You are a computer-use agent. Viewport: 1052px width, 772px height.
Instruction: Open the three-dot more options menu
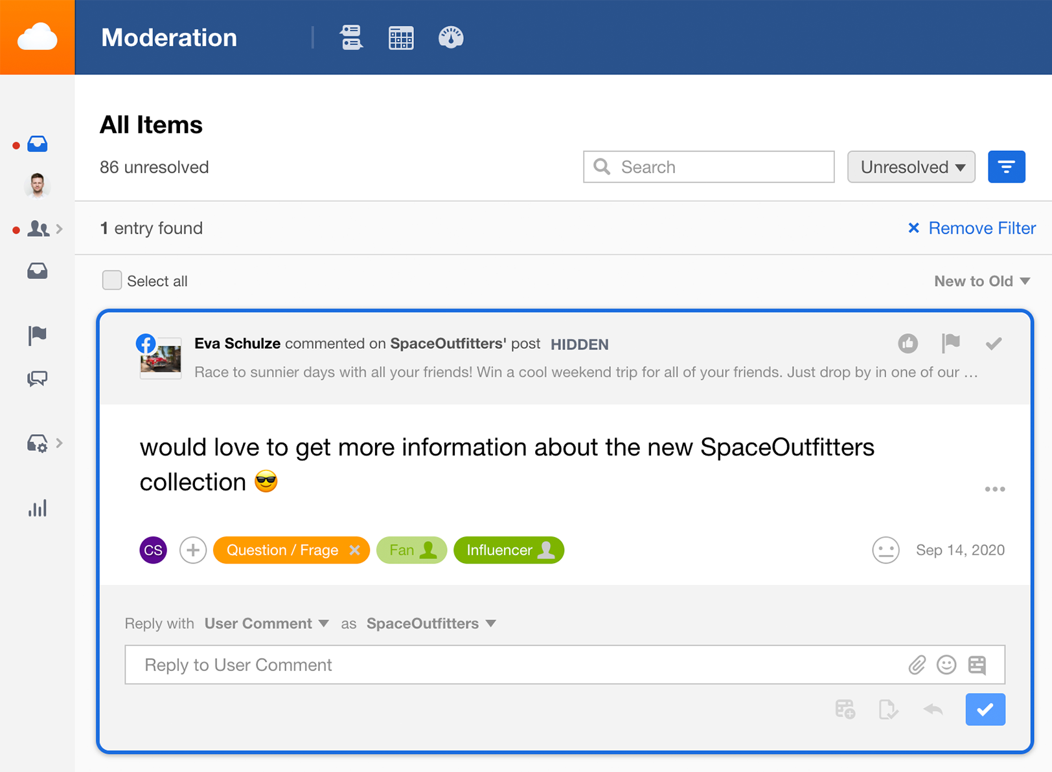click(x=994, y=489)
